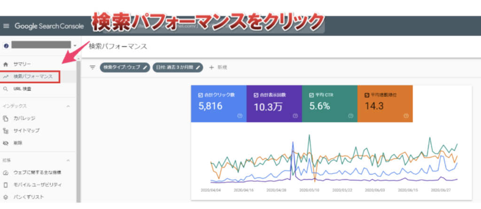Click the site property favicon icon
The image size is (481, 209).
[6, 46]
